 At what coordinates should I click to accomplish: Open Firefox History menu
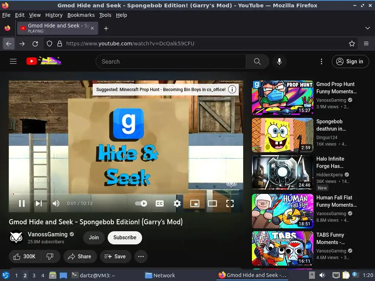pyautogui.click(x=54, y=15)
